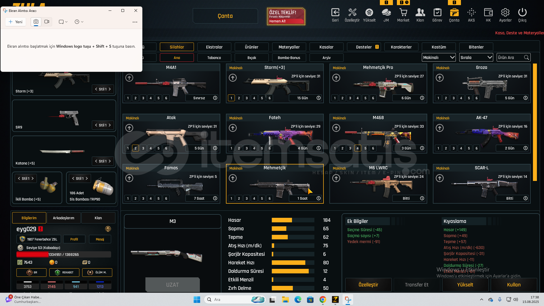This screenshot has height=306, width=544.
Task: Select slot 1 on Storm[+3] card
Action: pos(231,98)
